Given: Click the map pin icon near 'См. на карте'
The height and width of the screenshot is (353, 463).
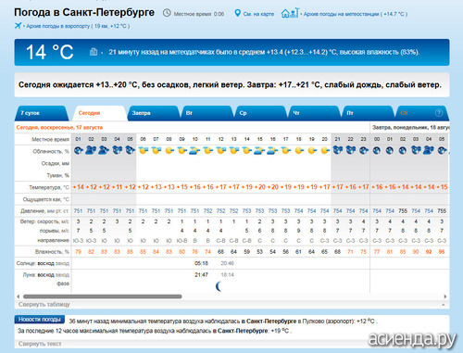Looking at the screenshot, I should (x=237, y=13).
